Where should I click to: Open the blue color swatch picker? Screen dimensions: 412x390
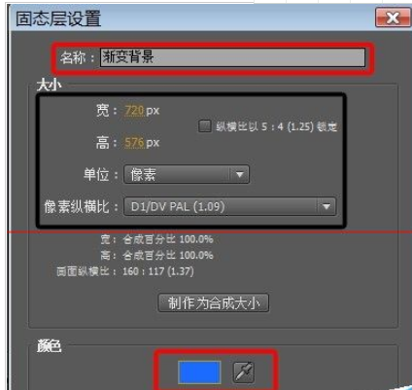(x=199, y=372)
